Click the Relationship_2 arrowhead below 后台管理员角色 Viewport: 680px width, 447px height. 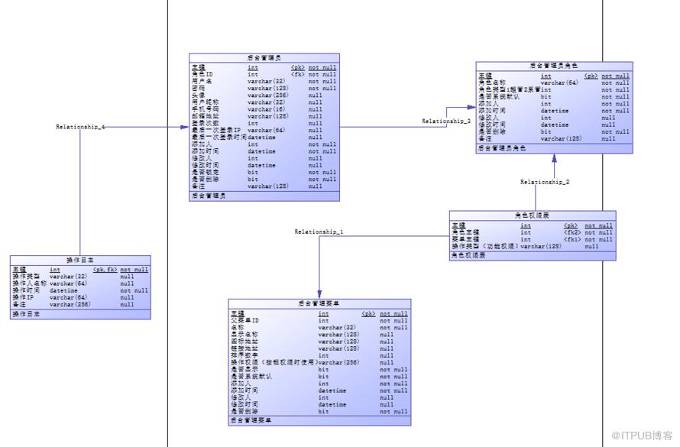click(554, 158)
